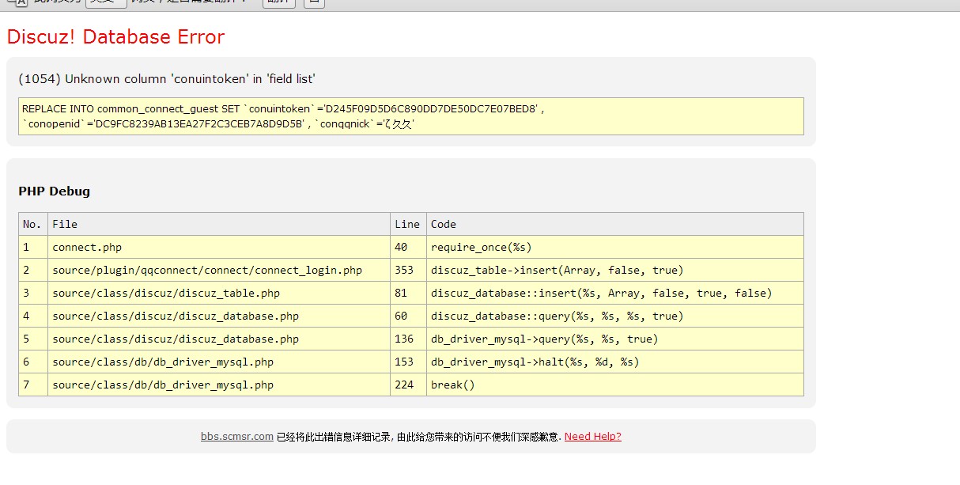The height and width of the screenshot is (485, 960).
Task: Click the require_once(%s) code cell
Action: 481,247
